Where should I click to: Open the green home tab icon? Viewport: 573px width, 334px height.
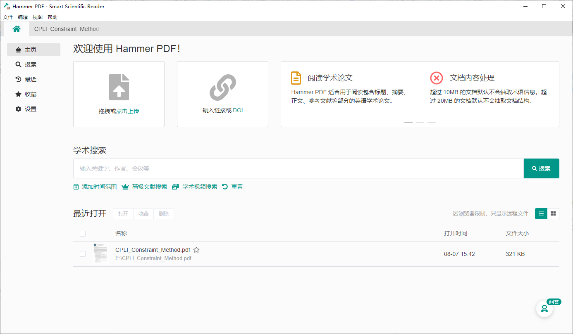tap(17, 29)
